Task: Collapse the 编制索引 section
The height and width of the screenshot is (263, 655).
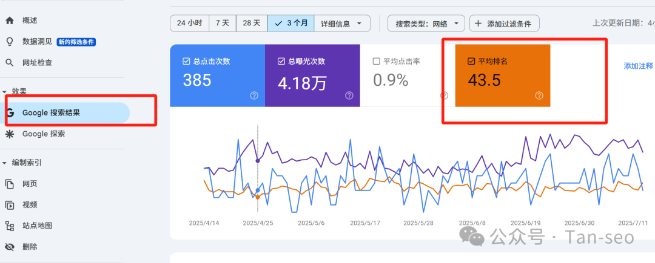Action: (x=4, y=163)
